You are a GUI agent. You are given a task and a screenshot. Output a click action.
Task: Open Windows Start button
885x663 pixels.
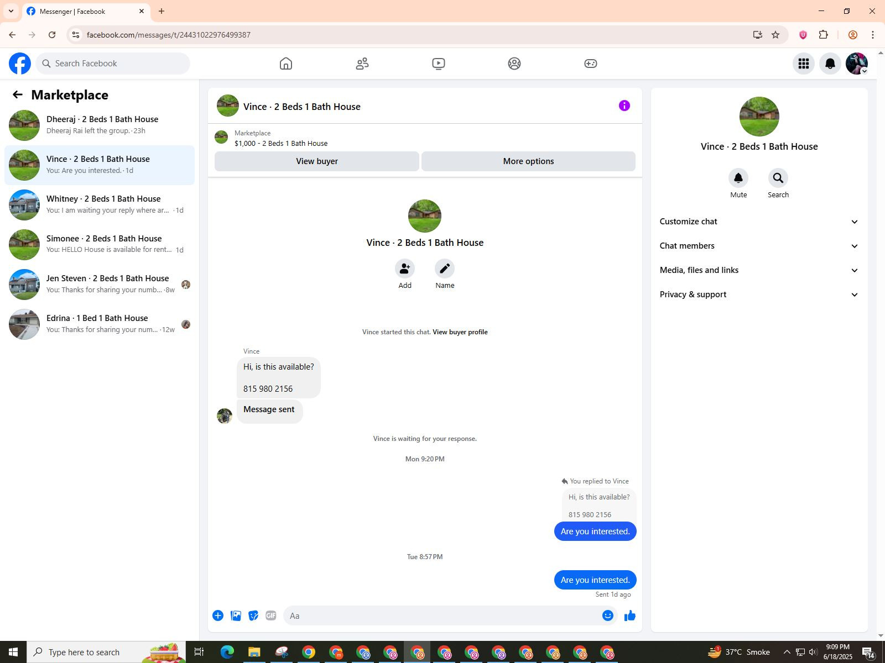pyautogui.click(x=13, y=652)
